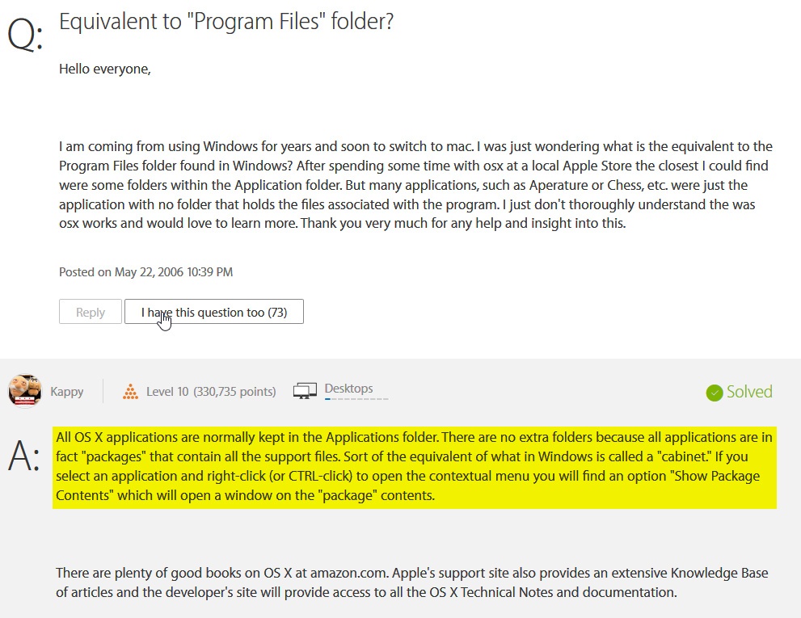Click the yellow highlighted answer paragraph
The height and width of the screenshot is (618, 801).
point(414,467)
